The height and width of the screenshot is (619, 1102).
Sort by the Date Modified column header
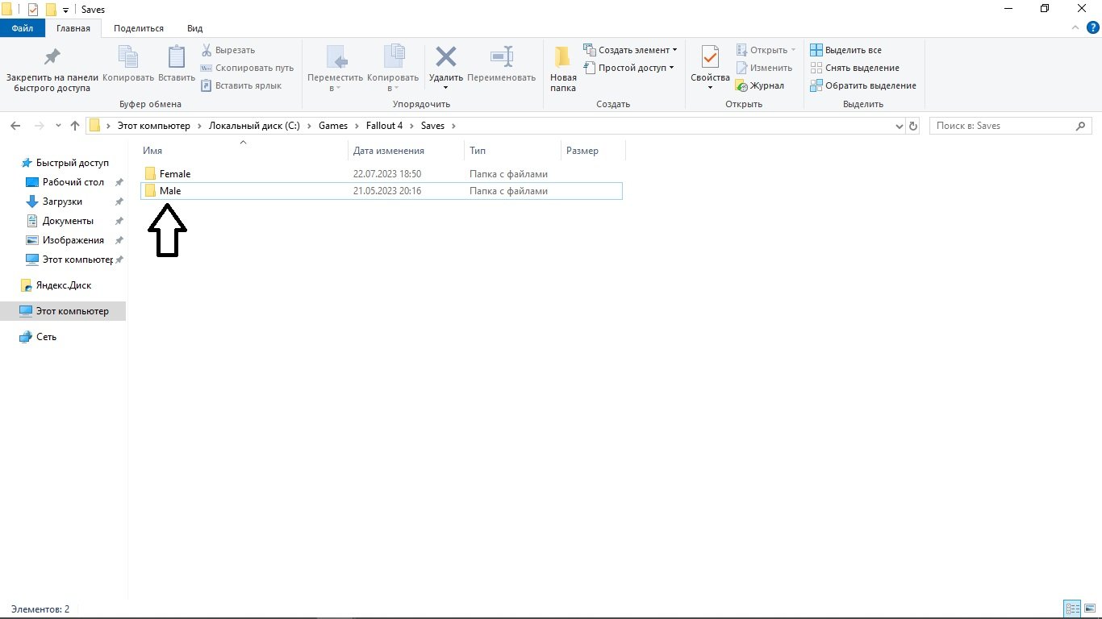(389, 151)
